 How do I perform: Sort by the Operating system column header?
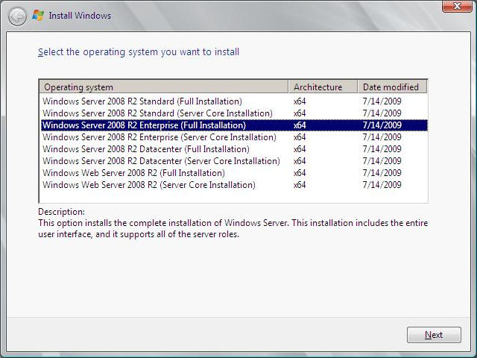coord(162,87)
